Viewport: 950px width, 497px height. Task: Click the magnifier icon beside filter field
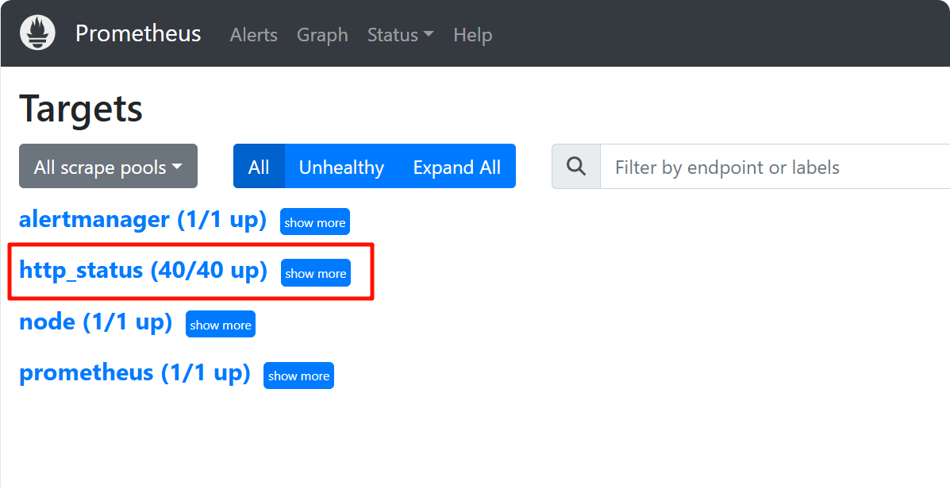pos(576,166)
